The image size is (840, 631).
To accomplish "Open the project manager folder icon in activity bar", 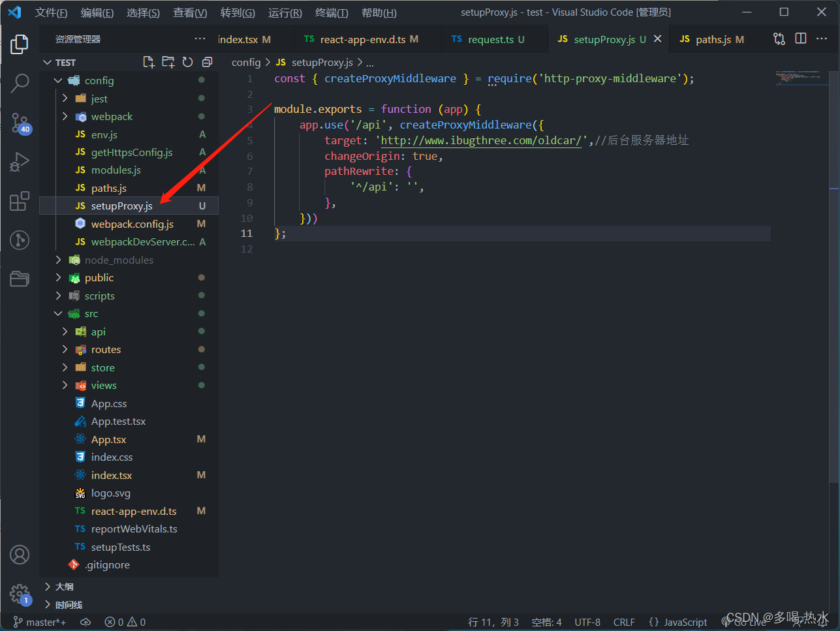I will click(20, 279).
